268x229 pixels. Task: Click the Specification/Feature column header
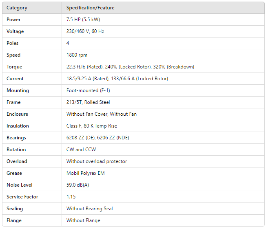click(x=90, y=8)
